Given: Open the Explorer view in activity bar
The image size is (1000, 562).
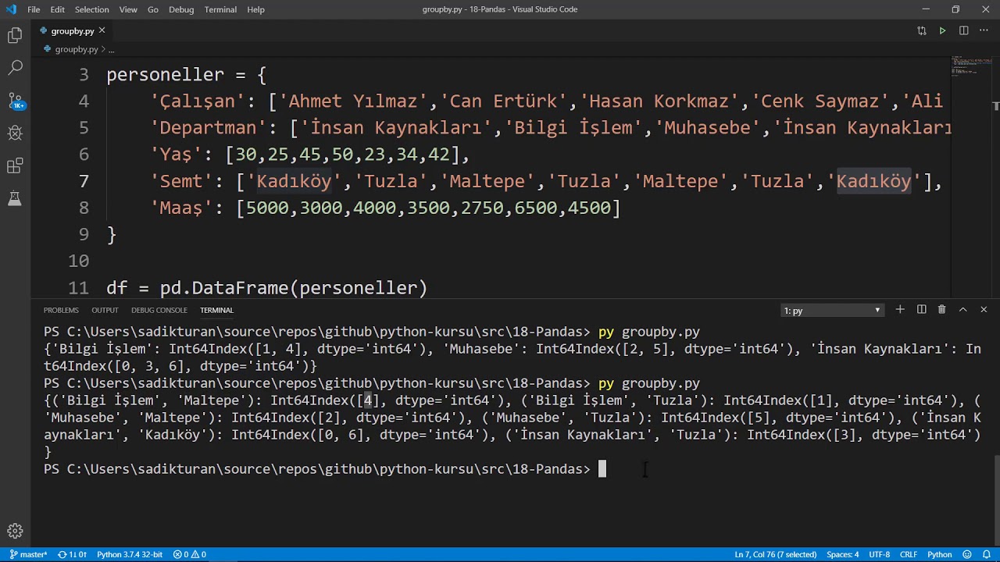Looking at the screenshot, I should [15, 35].
